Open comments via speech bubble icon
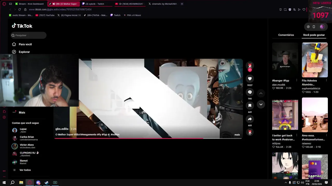Image resolution: width=332 pixels, height=186 pixels. [250, 92]
